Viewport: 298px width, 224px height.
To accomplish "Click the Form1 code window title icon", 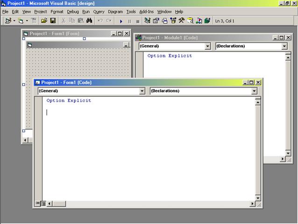I will 38,82.
